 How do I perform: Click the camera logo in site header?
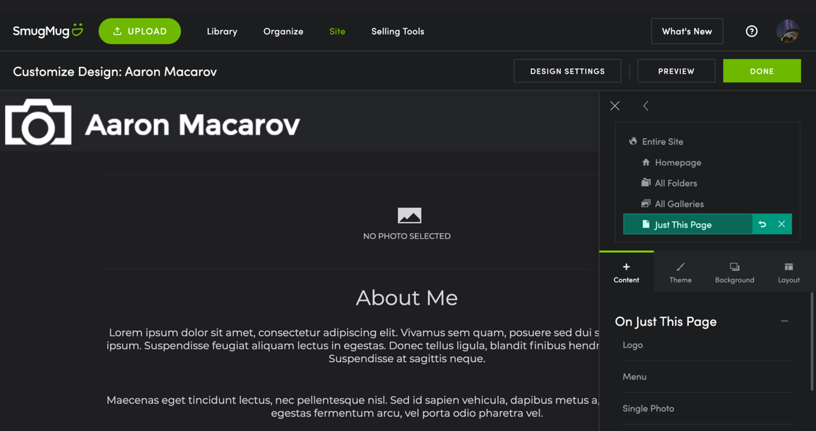point(38,122)
